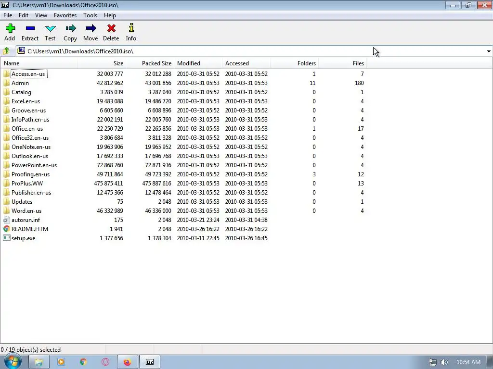
Task: Open the View menu
Action: tap(41, 15)
